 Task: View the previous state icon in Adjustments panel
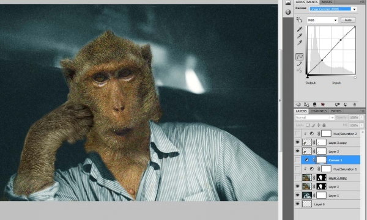point(337,105)
